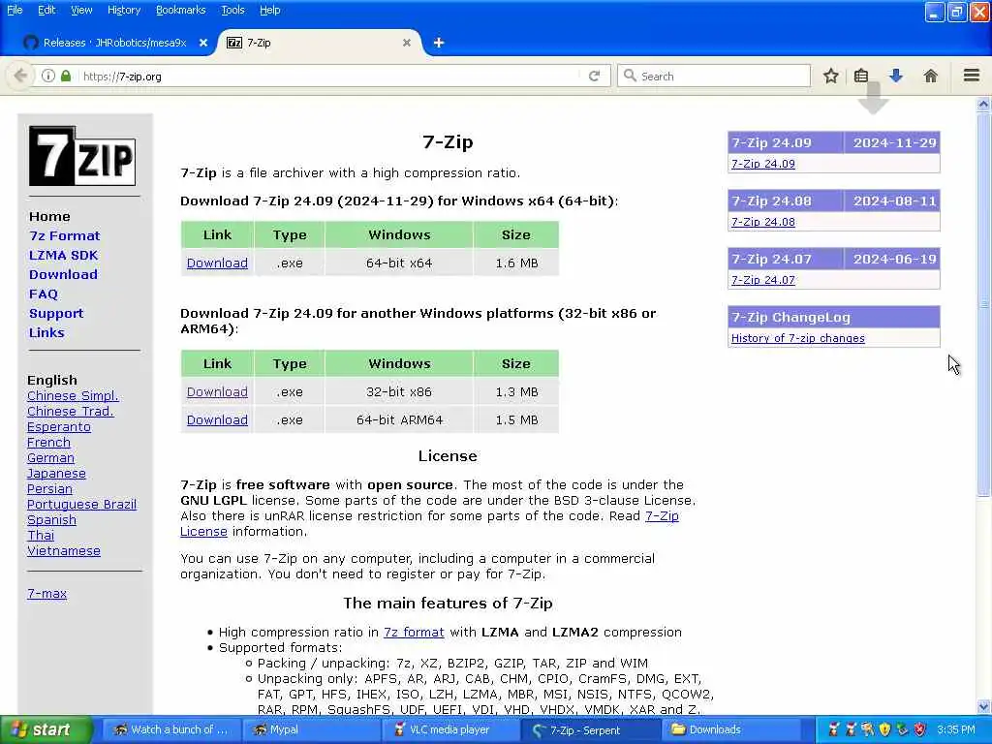Screen dimensions: 992x744
Task: Open the File menu
Action: [15, 10]
